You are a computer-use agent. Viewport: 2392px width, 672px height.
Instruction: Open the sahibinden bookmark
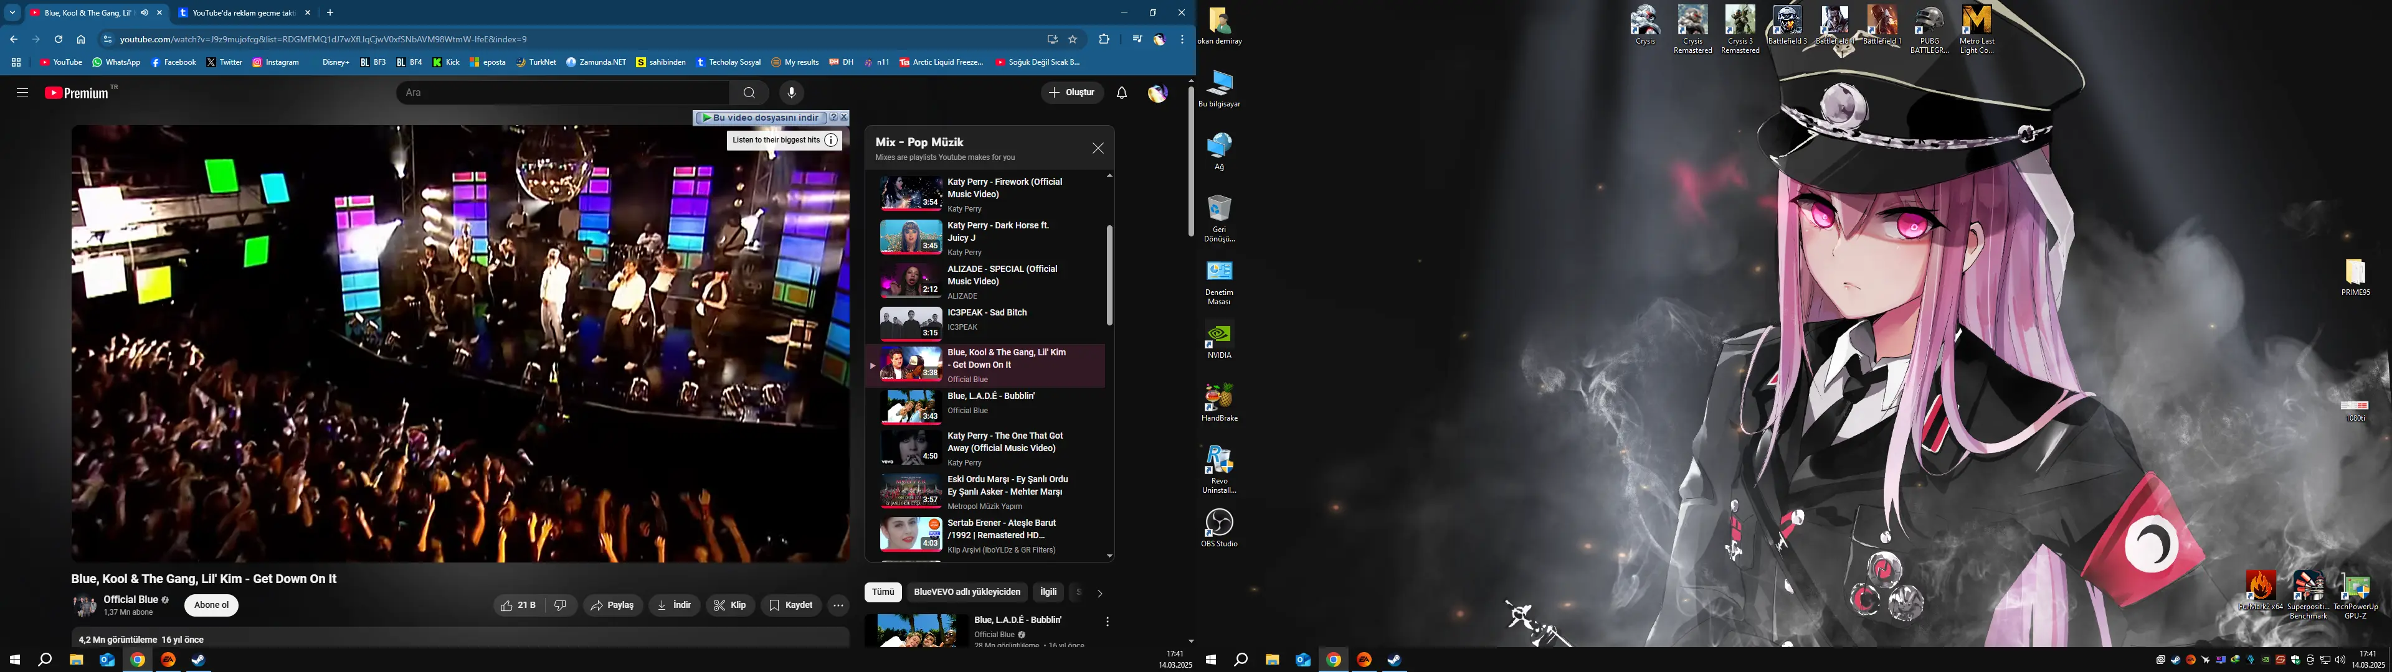661,62
